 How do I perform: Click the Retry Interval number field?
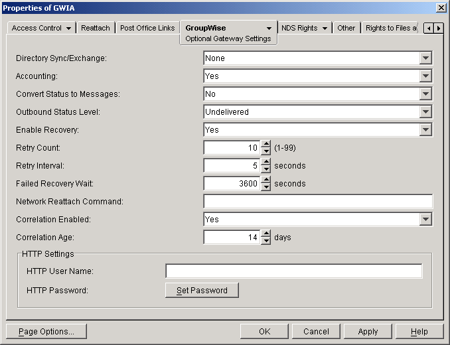(232, 165)
